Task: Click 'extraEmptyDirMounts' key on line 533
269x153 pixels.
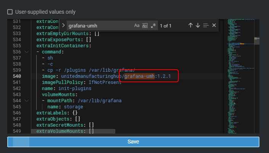Action: pos(63,34)
